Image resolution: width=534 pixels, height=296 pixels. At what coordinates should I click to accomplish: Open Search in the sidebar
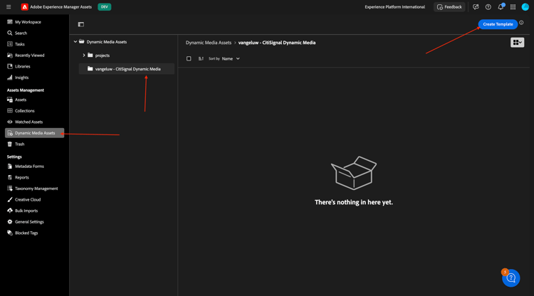coord(21,33)
